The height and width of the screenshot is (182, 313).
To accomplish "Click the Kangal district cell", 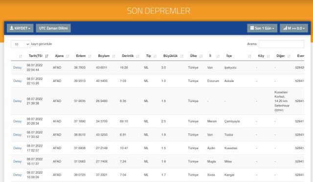I will click(229, 175).
